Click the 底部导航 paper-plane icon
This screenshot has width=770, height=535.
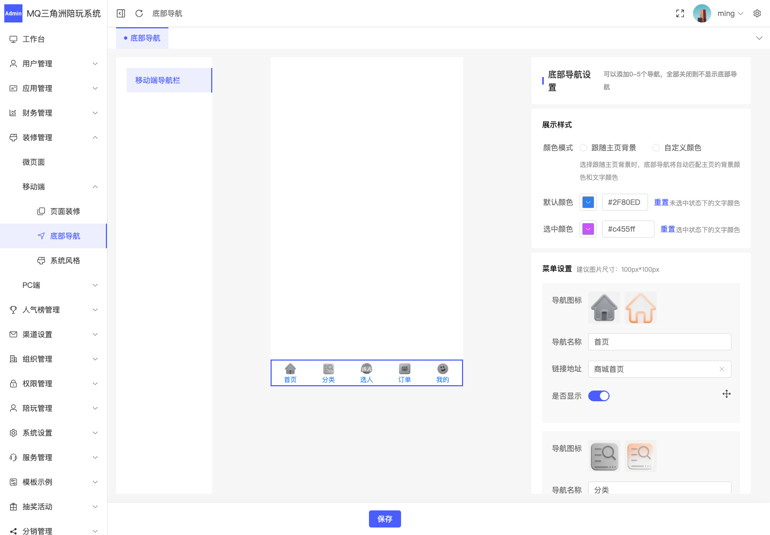coord(41,236)
